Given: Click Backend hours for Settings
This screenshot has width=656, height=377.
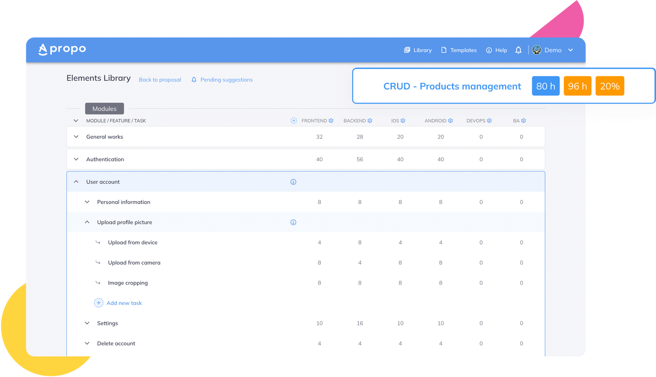Looking at the screenshot, I should pos(360,323).
